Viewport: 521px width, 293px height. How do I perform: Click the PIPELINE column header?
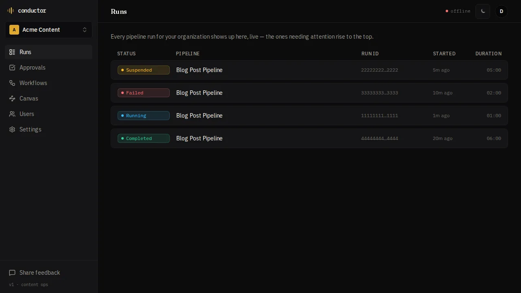pos(188,54)
